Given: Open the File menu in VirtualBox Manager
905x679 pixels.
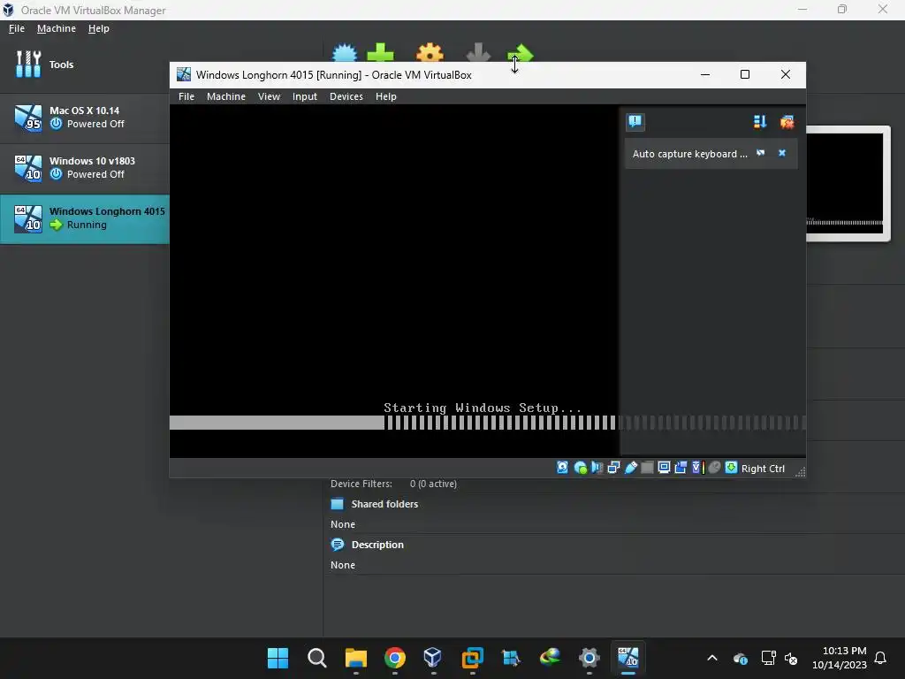Looking at the screenshot, I should [x=17, y=28].
